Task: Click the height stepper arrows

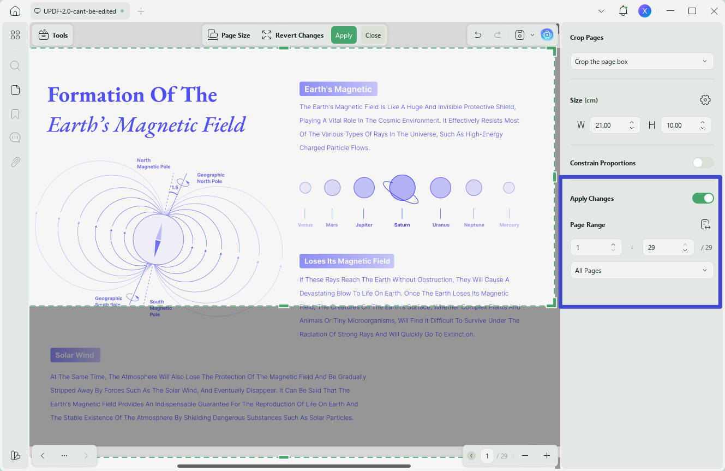Action: [x=703, y=125]
